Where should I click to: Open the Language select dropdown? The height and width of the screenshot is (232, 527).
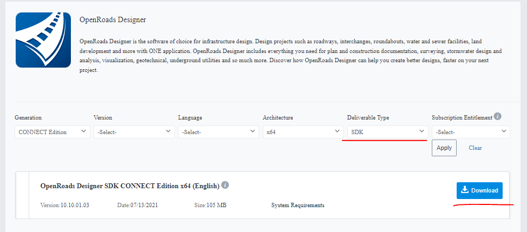coord(219,132)
